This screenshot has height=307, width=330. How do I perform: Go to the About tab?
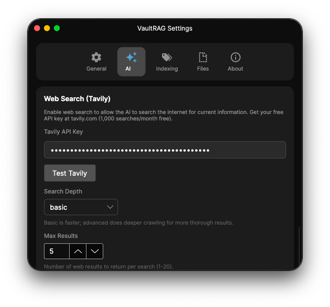pos(235,62)
